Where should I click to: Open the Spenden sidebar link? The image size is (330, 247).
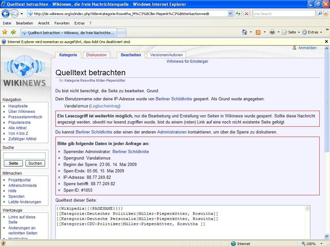[x=16, y=197]
